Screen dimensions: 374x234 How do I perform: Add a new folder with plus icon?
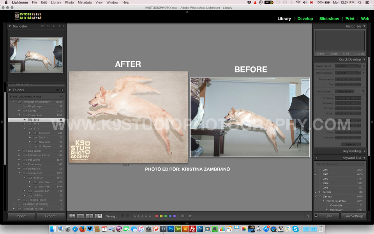pos(62,90)
